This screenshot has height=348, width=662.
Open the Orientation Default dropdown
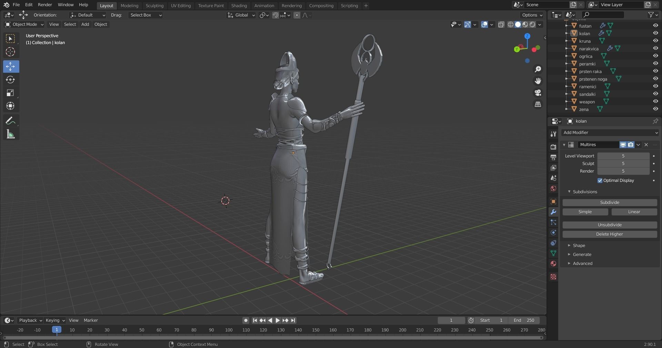88,15
